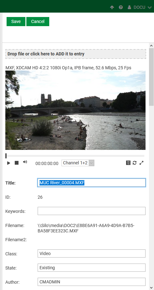
Task: Open the help question mark icon
Action: pyautogui.click(x=121, y=7)
